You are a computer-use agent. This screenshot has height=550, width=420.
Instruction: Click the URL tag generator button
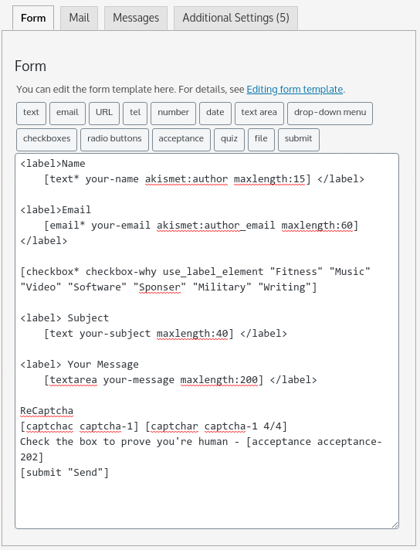coord(104,114)
